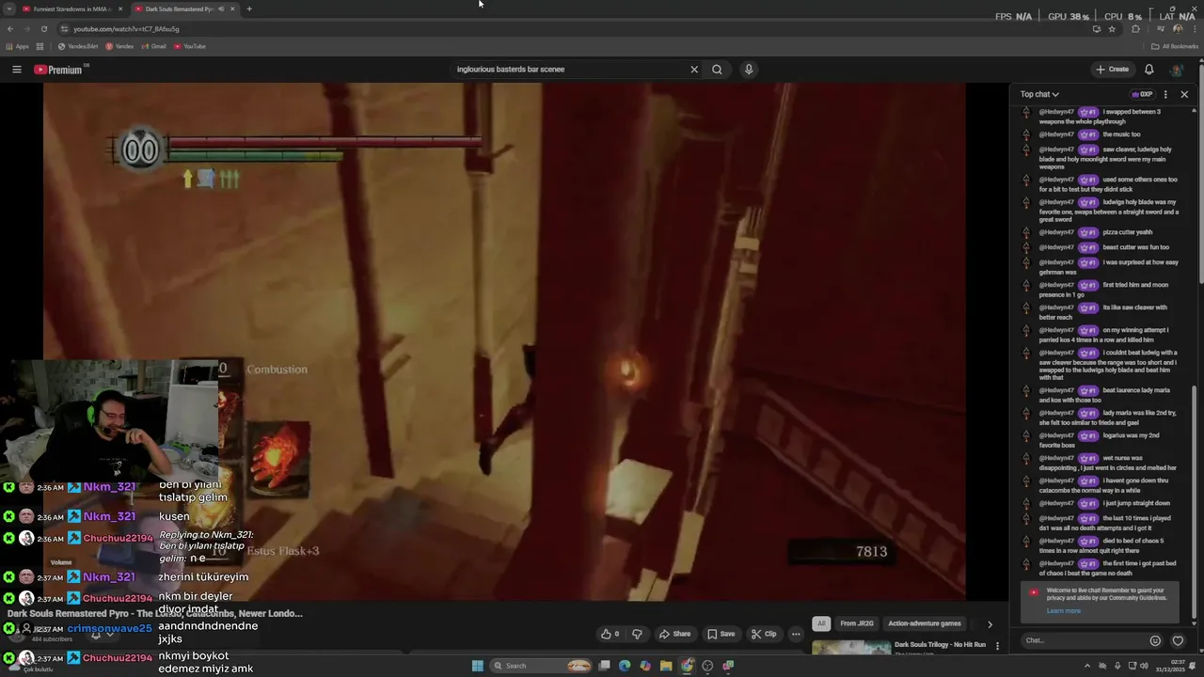This screenshot has width=1204, height=677.
Task: Create a Clip of the video
Action: tap(764, 634)
